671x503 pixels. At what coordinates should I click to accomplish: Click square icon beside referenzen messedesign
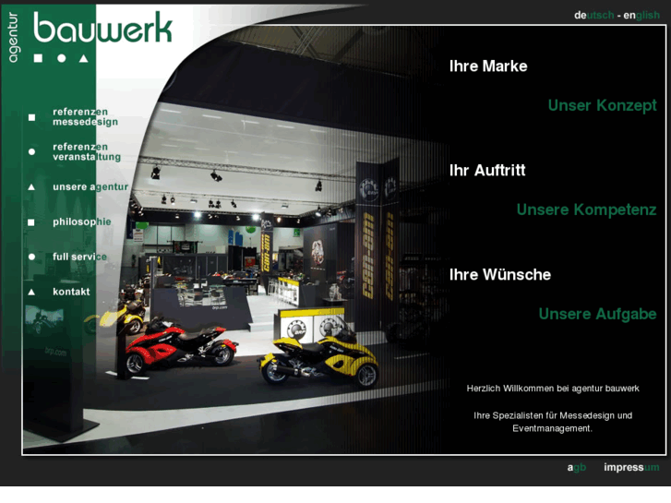[31, 117]
